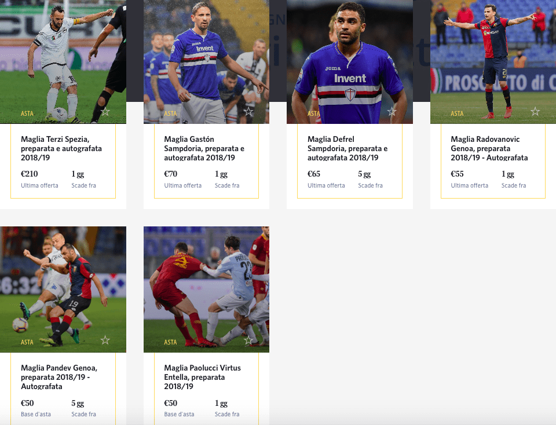
Task: Open Maglia Paolucci Virtus Entella title
Action: pos(203,377)
